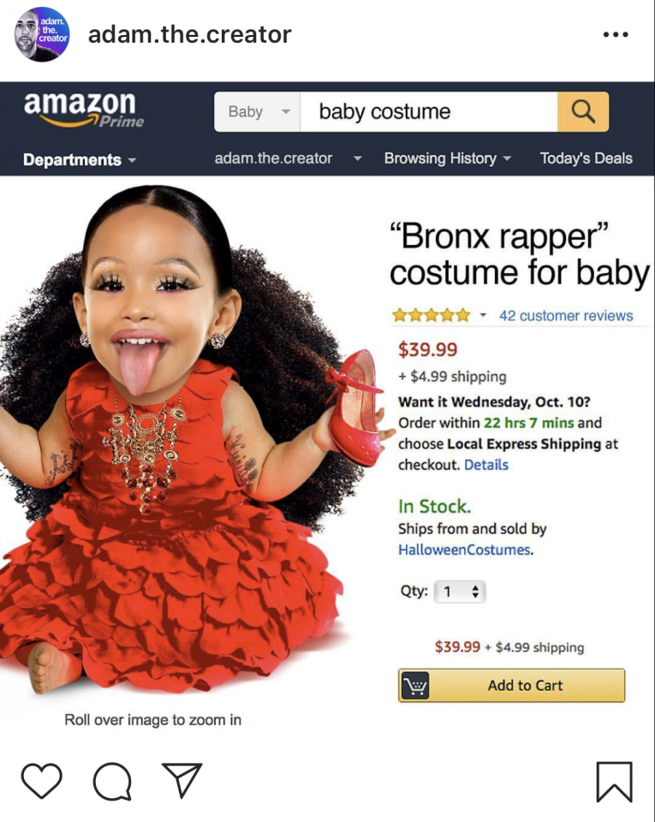The height and width of the screenshot is (822, 655).
Task: Open the Departments dropdown menu
Action: point(79,159)
